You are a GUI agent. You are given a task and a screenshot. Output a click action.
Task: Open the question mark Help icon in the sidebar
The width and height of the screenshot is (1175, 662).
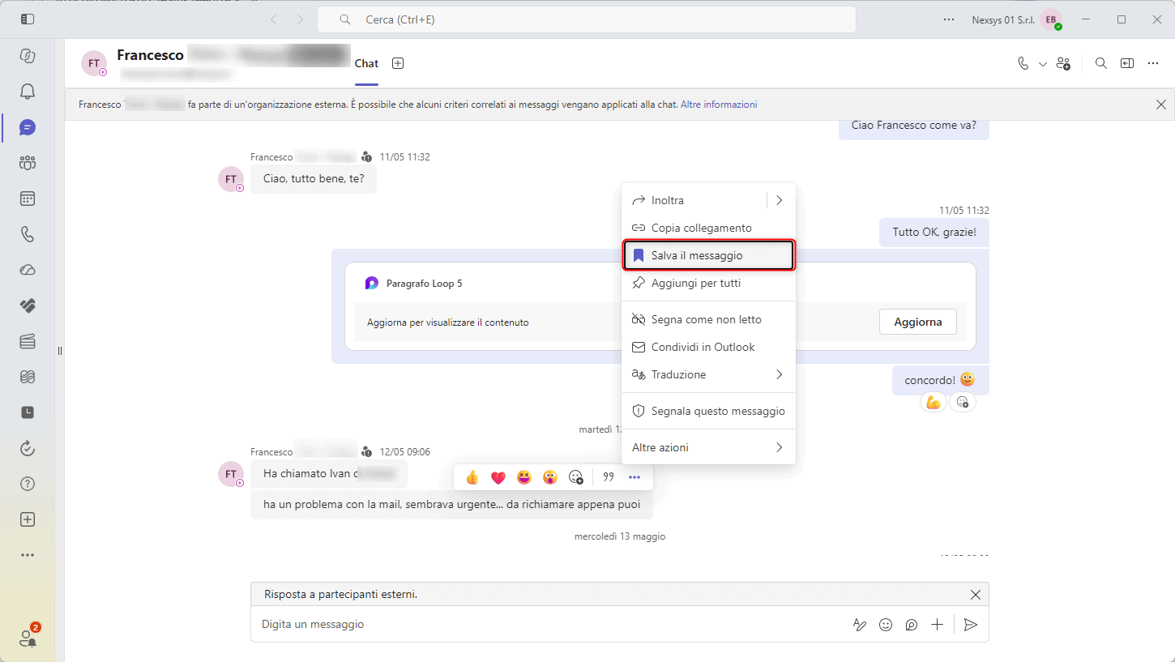tap(28, 484)
